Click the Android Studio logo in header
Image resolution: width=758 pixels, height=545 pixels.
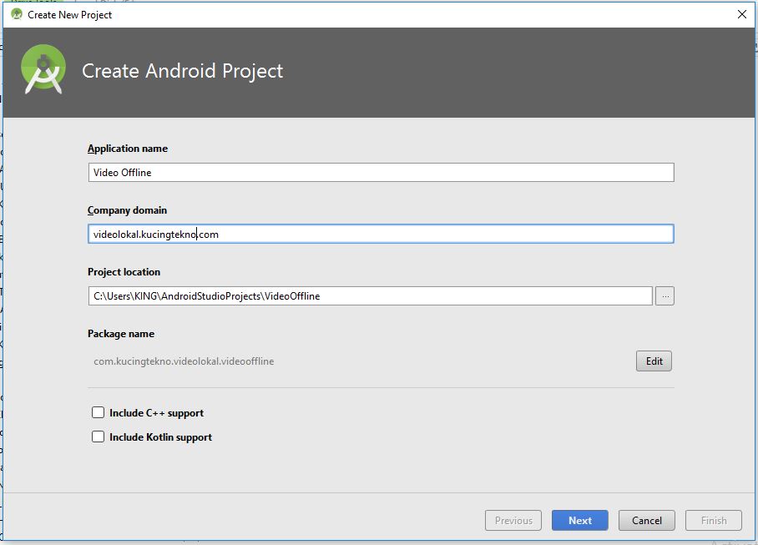click(43, 69)
